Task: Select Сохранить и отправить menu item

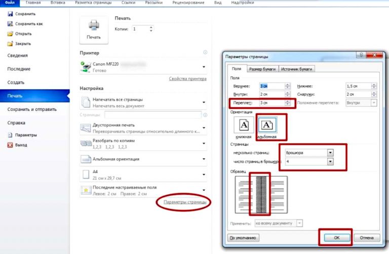Action: pos(32,109)
